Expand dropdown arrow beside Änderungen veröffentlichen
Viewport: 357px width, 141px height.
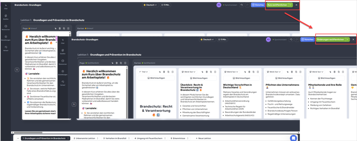(x=347, y=40)
